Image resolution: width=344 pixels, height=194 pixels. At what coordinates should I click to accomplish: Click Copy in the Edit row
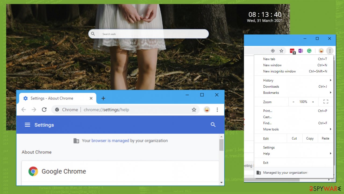point(310,138)
